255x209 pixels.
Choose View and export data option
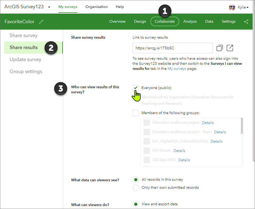136,204
